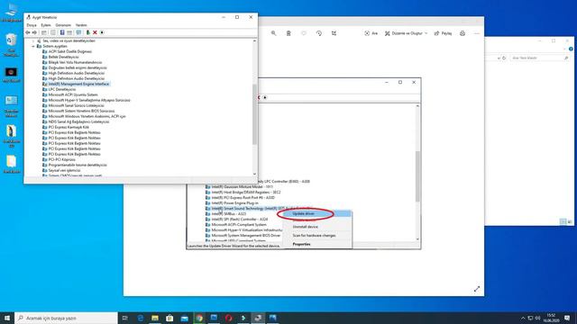Click the Paylaş button in Photos

pos(443,33)
